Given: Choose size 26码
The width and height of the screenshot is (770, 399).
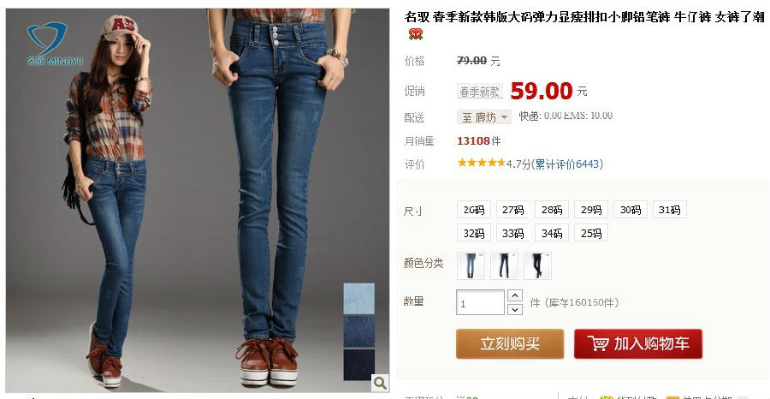Looking at the screenshot, I should (x=474, y=210).
